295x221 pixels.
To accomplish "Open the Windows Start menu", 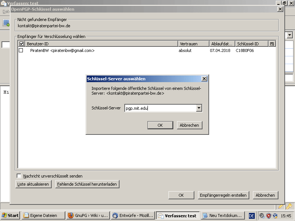I will click(10, 215).
